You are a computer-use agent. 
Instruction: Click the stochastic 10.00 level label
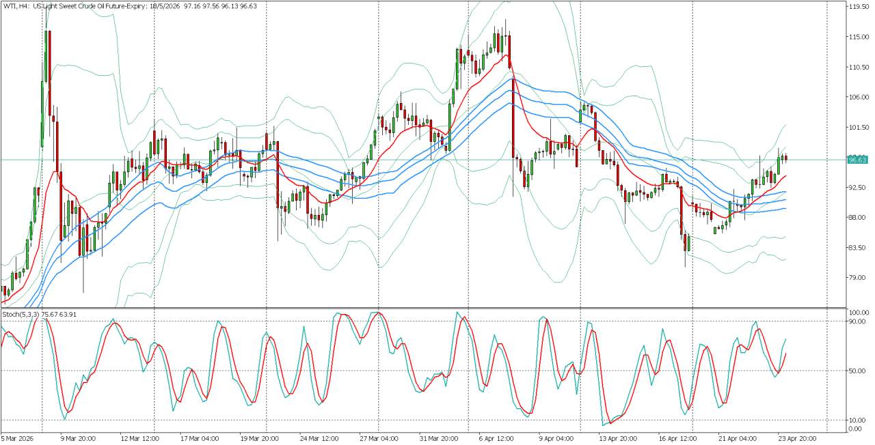coord(857,420)
